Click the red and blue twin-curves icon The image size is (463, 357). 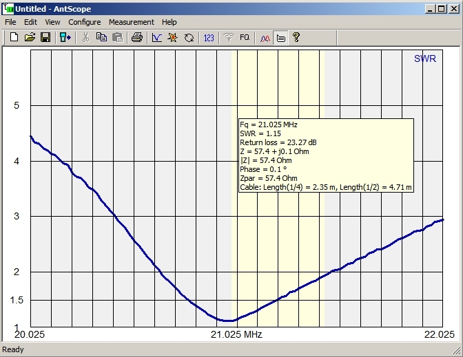tap(265, 38)
